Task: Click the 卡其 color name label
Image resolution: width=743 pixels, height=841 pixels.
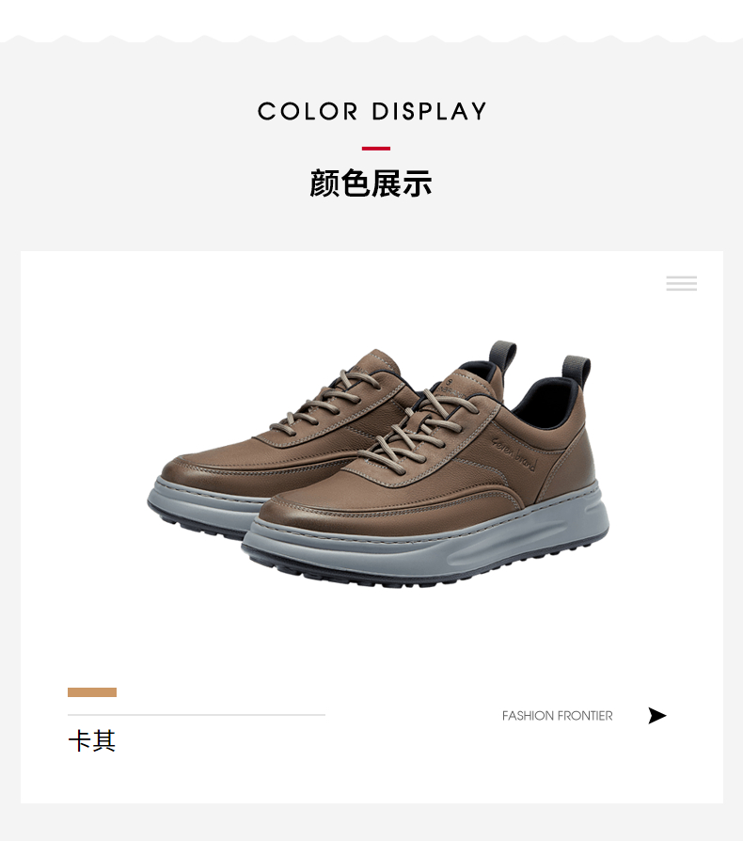Action: (x=91, y=741)
